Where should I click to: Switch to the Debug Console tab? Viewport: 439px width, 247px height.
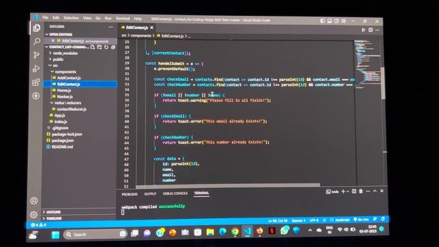click(176, 193)
